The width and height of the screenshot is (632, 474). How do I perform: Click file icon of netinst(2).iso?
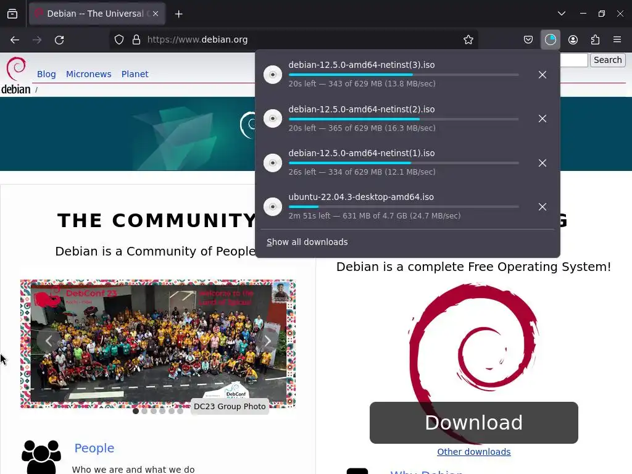click(x=272, y=118)
